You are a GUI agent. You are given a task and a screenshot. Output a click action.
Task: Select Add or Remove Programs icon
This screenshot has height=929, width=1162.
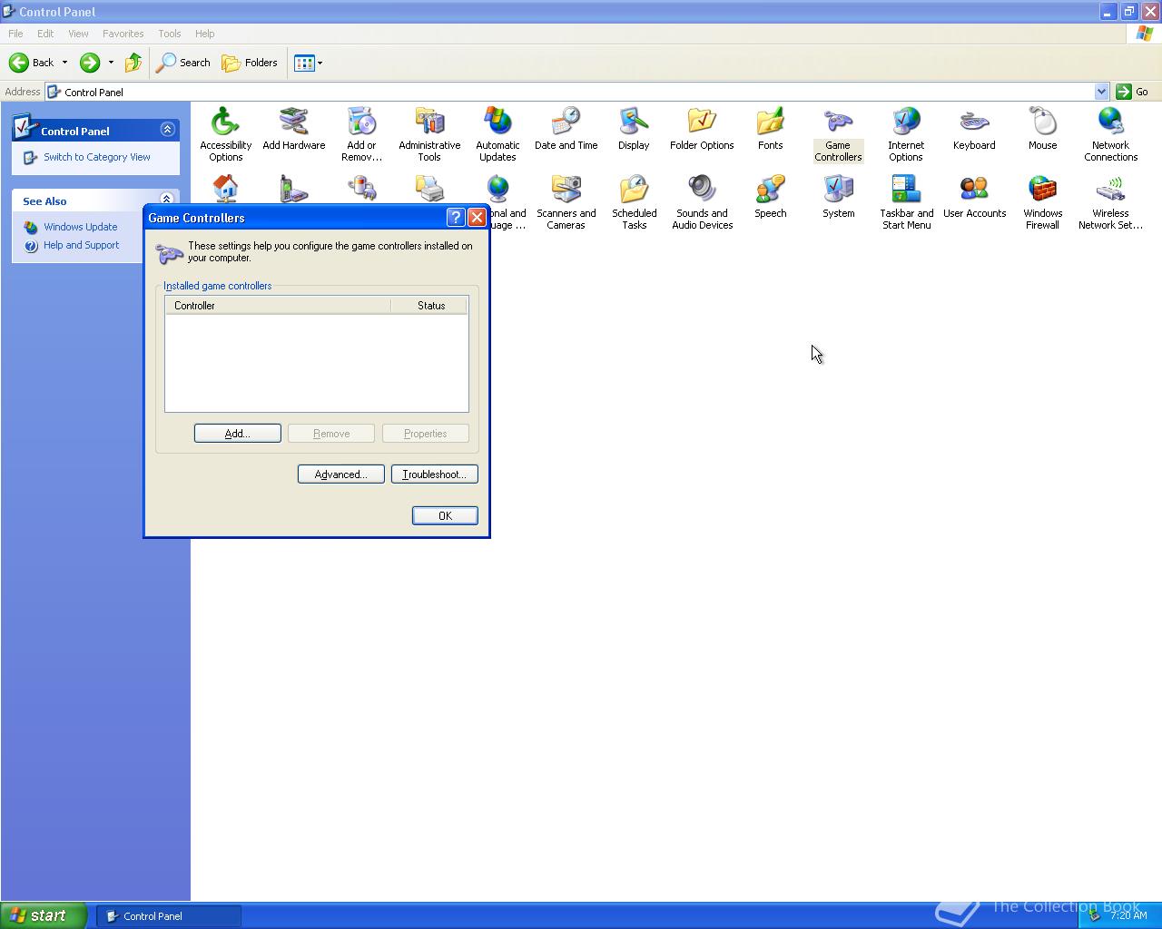coord(361,133)
